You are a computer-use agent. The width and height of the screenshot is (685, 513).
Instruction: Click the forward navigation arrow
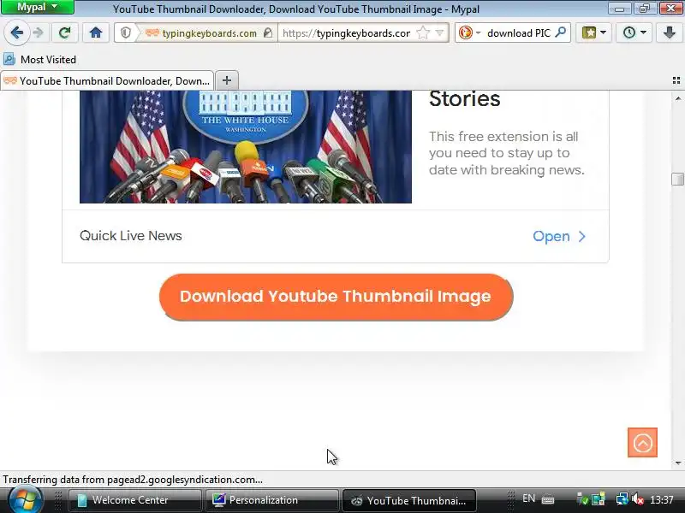click(x=39, y=32)
